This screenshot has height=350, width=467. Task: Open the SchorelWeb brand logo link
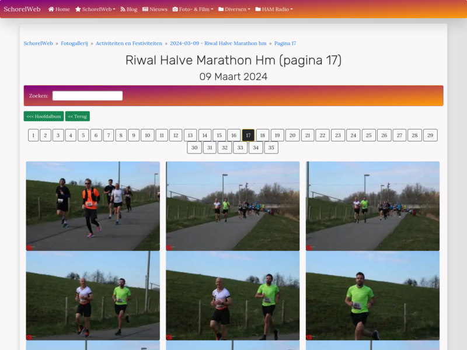[x=22, y=9]
